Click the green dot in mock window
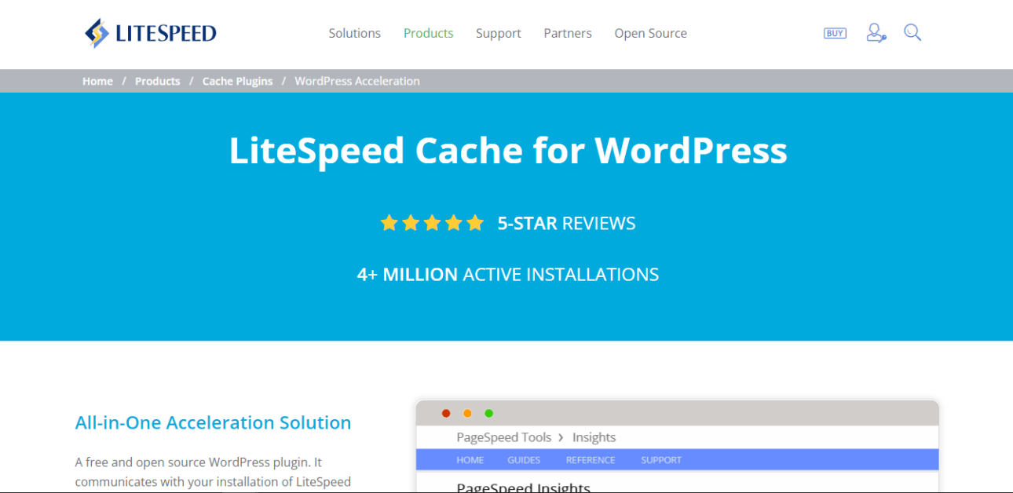The height and width of the screenshot is (493, 1013). click(x=488, y=414)
